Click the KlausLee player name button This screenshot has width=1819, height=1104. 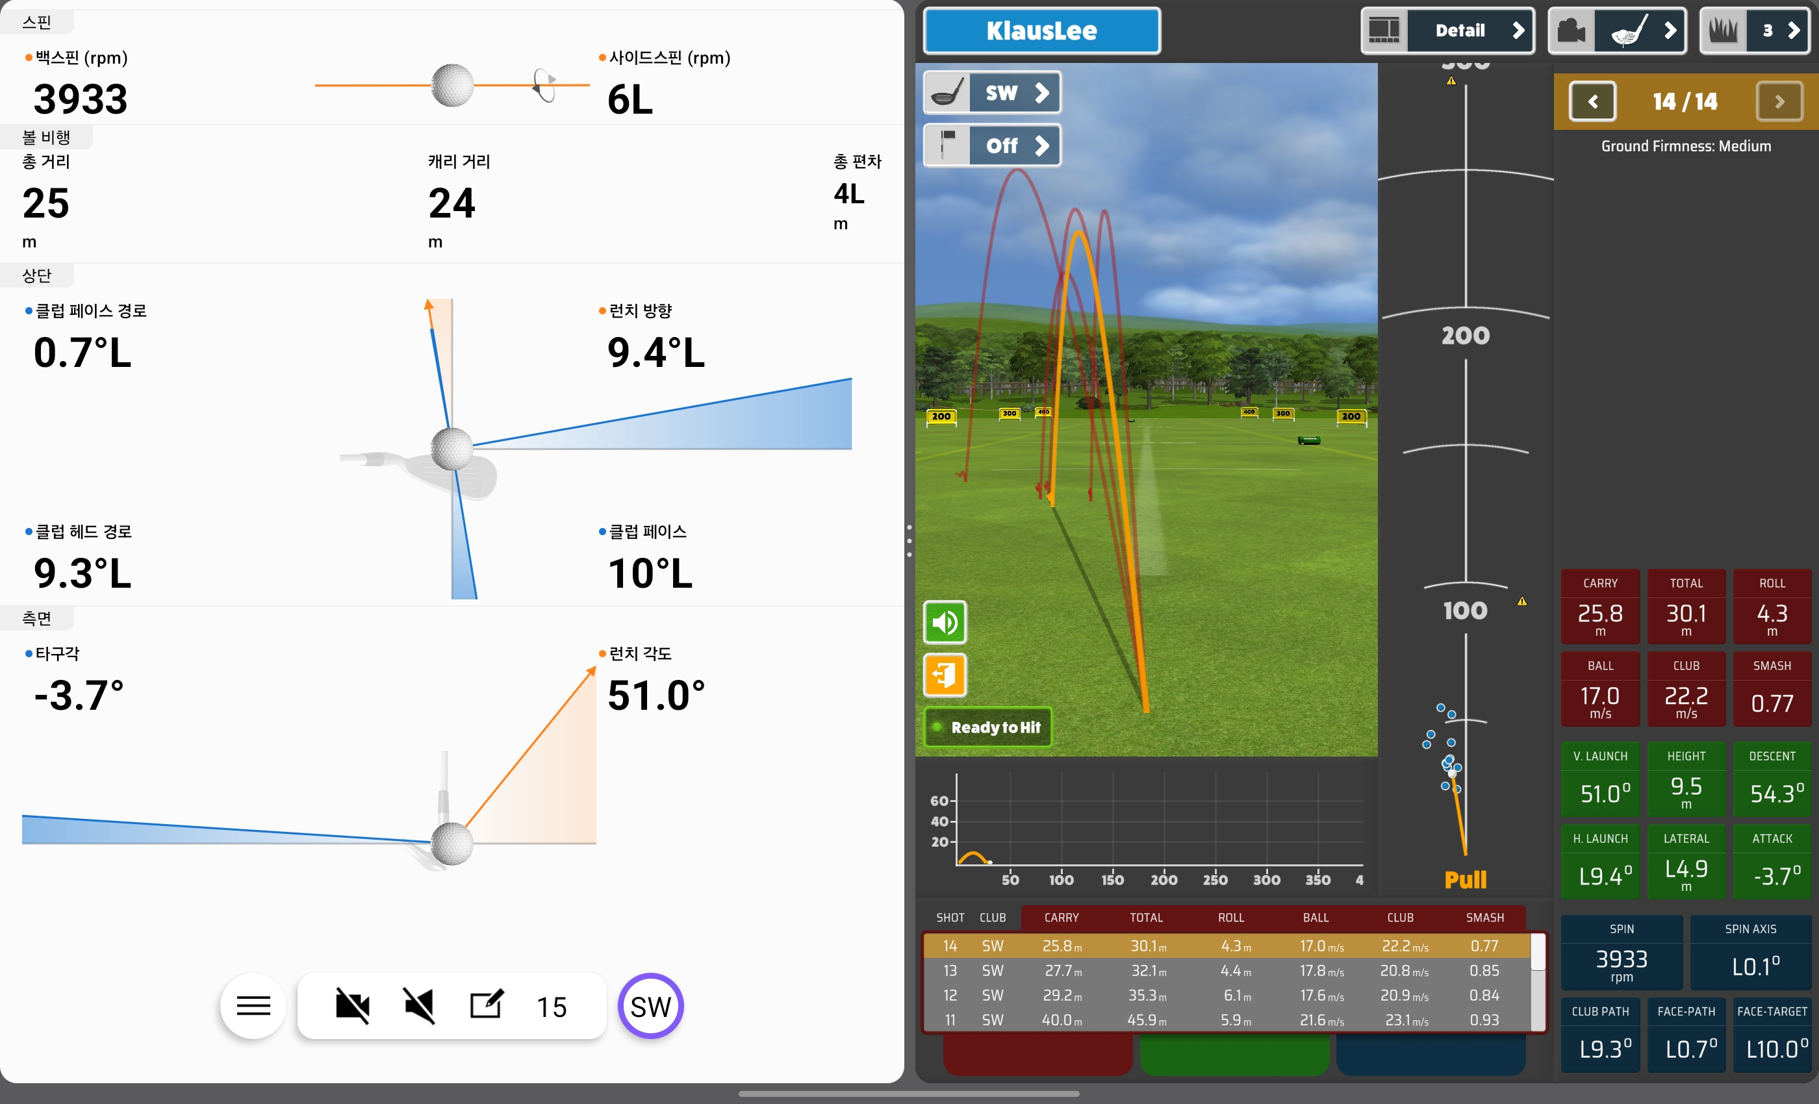pyautogui.click(x=1041, y=31)
